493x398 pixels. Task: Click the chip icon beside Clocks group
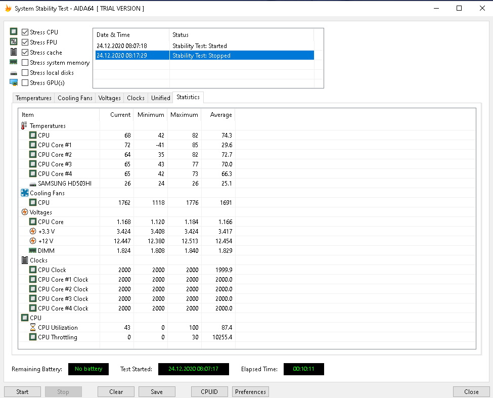(25, 260)
